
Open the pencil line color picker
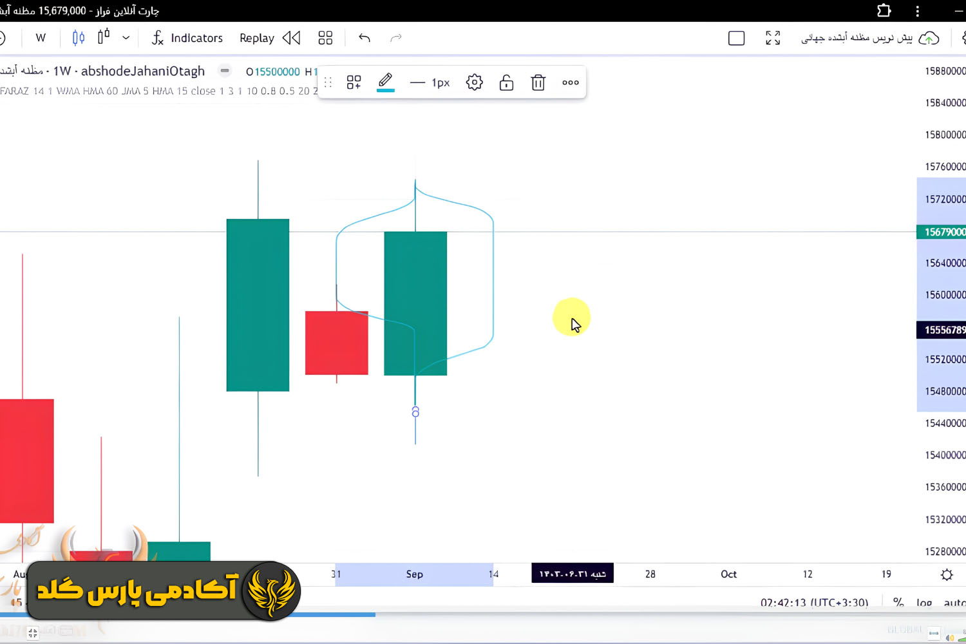click(385, 82)
